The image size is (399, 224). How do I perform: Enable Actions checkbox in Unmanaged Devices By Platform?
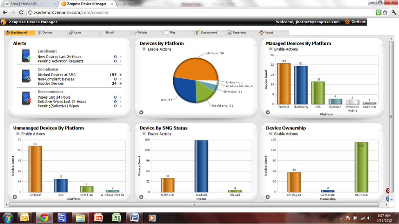click(18, 134)
